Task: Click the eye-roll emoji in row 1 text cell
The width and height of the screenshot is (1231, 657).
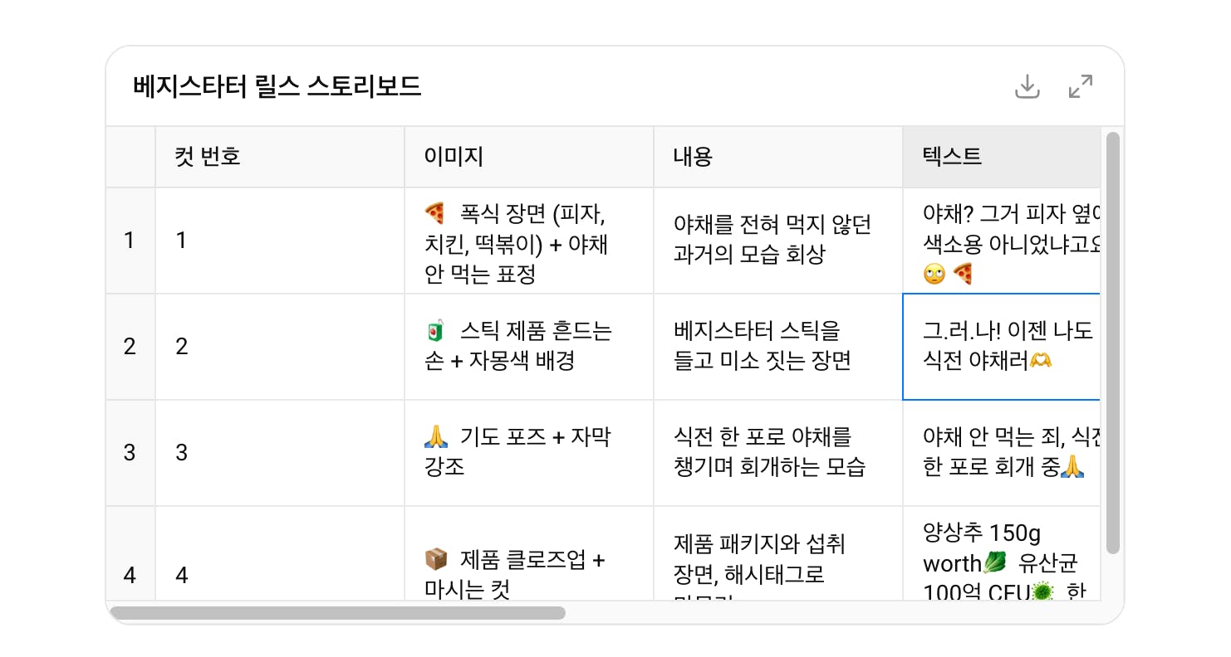Action: 934,274
